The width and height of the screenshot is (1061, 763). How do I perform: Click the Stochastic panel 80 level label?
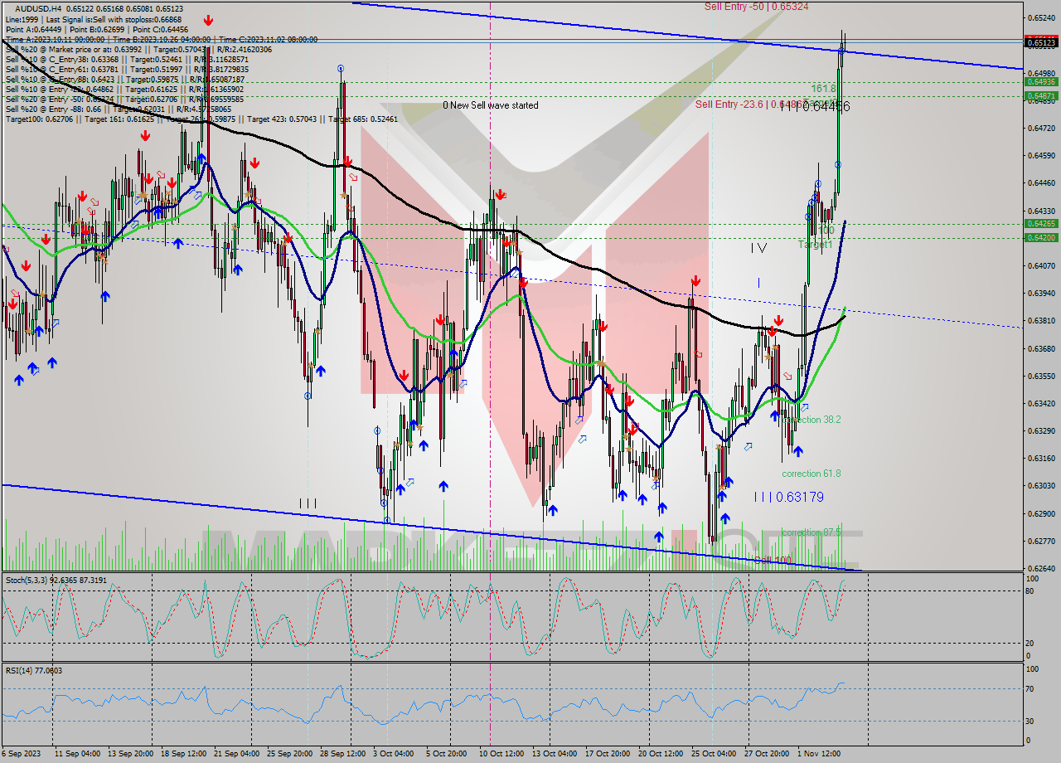[1029, 590]
